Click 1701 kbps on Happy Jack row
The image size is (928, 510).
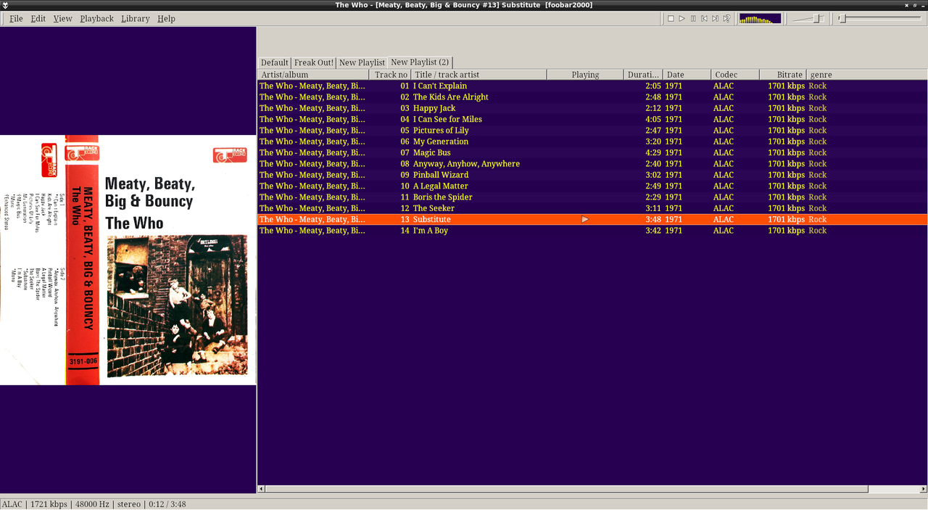tap(786, 108)
